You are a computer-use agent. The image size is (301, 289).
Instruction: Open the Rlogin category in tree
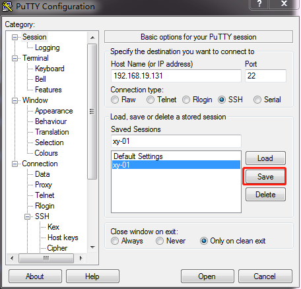[x=45, y=206]
